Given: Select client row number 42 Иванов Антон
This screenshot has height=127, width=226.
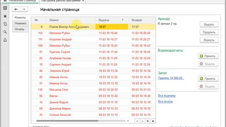Looking at the screenshot, I should [x=93, y=77].
